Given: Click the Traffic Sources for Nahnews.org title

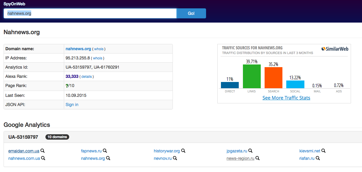Looking at the screenshot, I should (x=252, y=48).
